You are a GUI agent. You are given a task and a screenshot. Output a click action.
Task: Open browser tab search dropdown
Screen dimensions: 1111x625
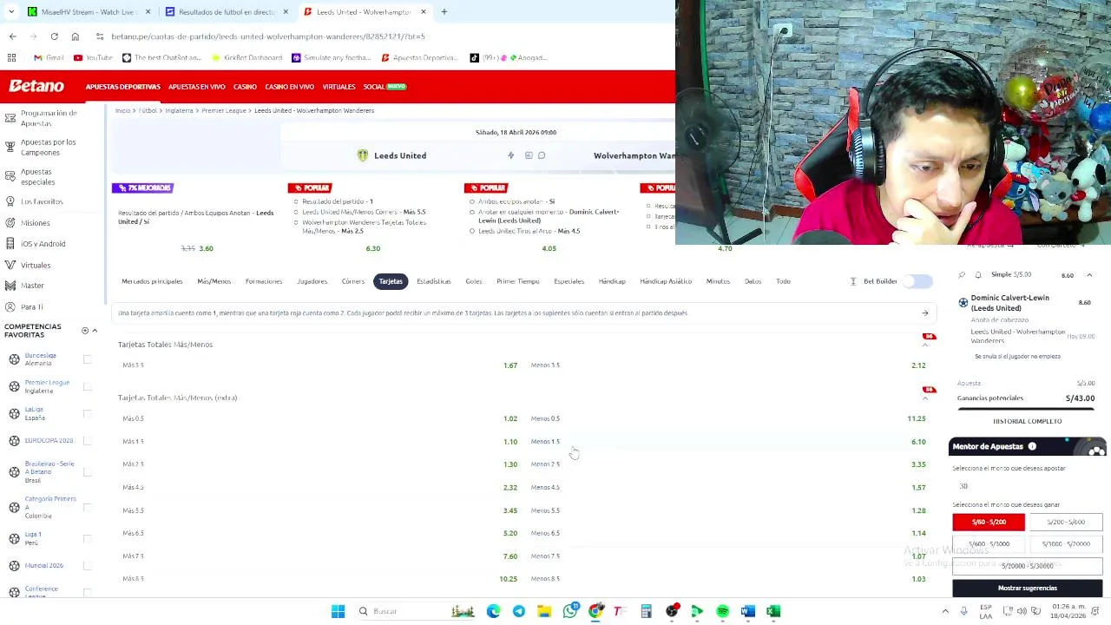pos(11,12)
